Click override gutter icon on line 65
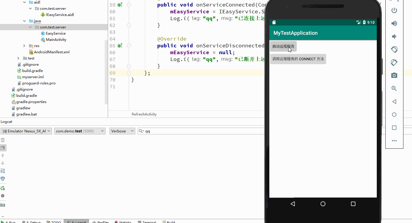The image size is (412, 223). 120,46
